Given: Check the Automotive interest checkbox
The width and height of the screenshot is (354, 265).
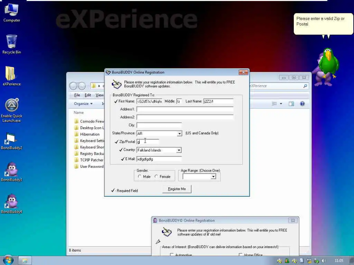Looking at the screenshot, I should pyautogui.click(x=172, y=255).
